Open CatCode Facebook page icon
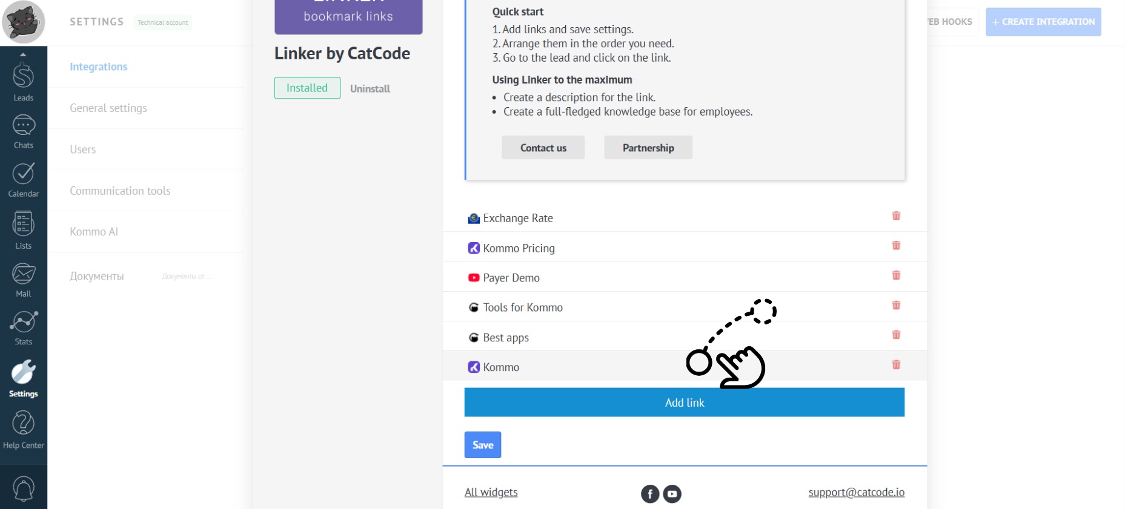This screenshot has width=1125, height=509. point(650,494)
